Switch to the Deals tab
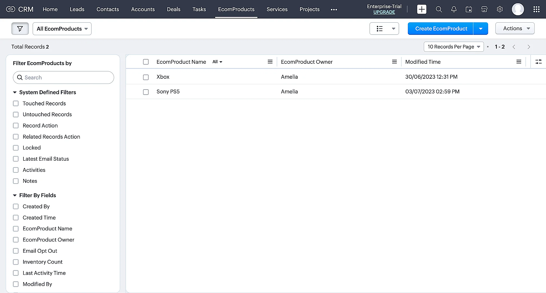The image size is (546, 293). pos(173,9)
